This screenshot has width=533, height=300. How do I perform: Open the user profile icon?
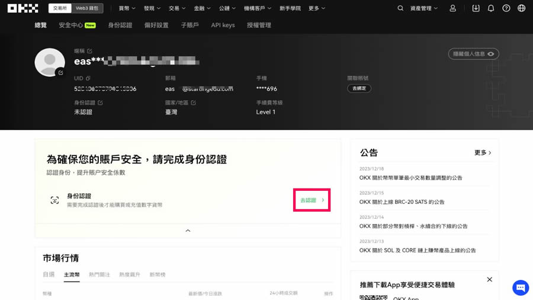point(453,8)
